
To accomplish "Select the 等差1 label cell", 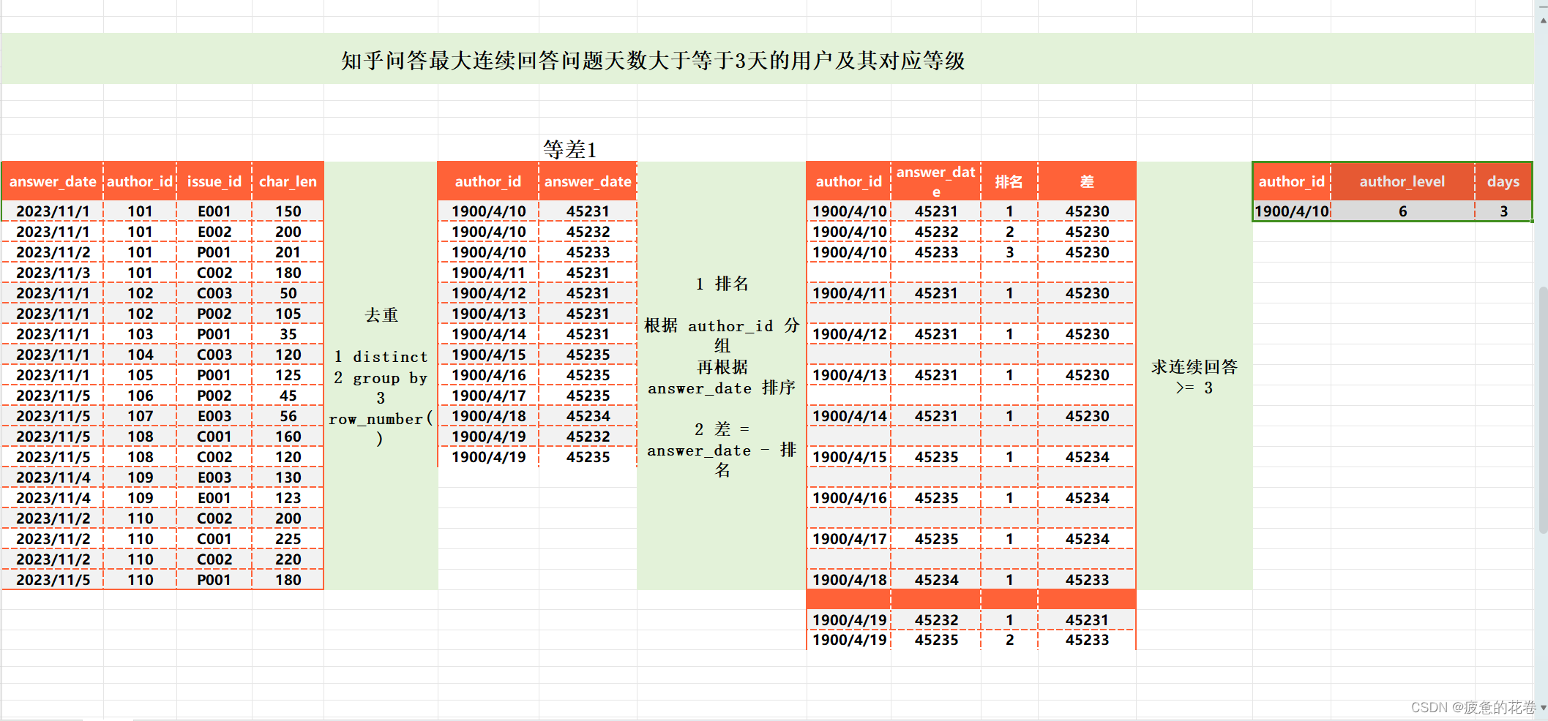I will tap(570, 148).
